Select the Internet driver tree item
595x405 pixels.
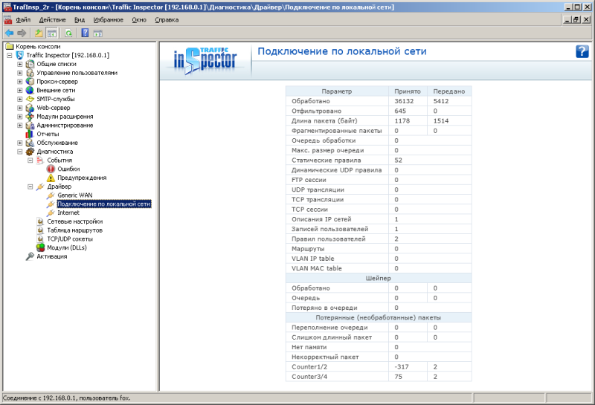[68, 213]
